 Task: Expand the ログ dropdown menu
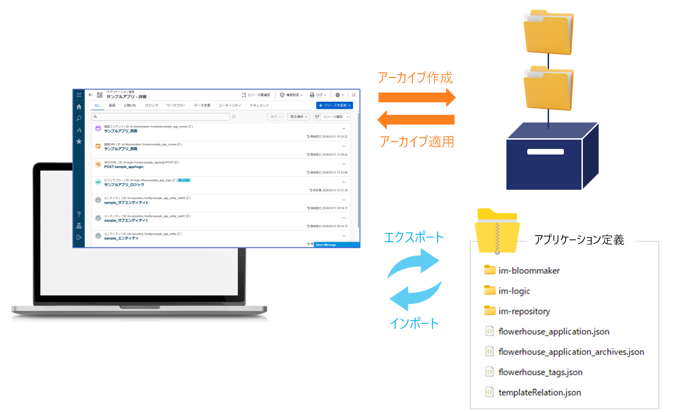[x=318, y=95]
